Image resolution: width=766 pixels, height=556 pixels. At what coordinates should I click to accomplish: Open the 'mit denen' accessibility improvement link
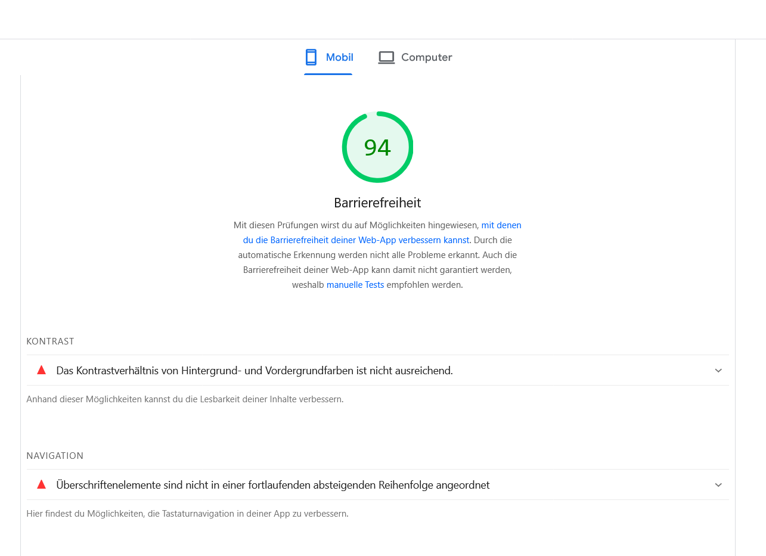pos(501,225)
